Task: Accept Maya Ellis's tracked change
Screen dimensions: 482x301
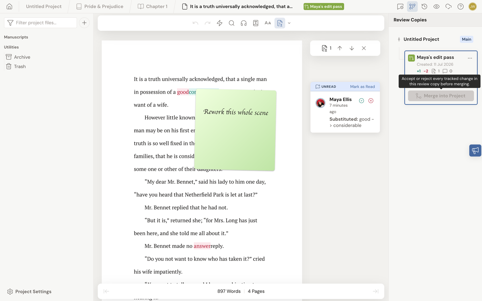Action: click(x=361, y=101)
